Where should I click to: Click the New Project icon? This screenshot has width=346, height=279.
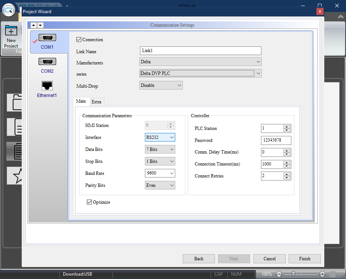[11, 31]
